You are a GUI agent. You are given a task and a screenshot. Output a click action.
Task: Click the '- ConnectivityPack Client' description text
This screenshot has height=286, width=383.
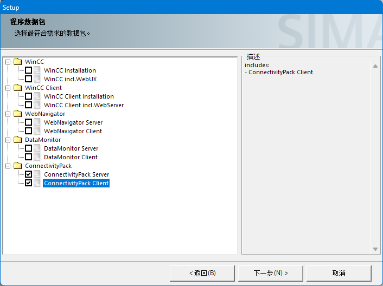(x=279, y=72)
